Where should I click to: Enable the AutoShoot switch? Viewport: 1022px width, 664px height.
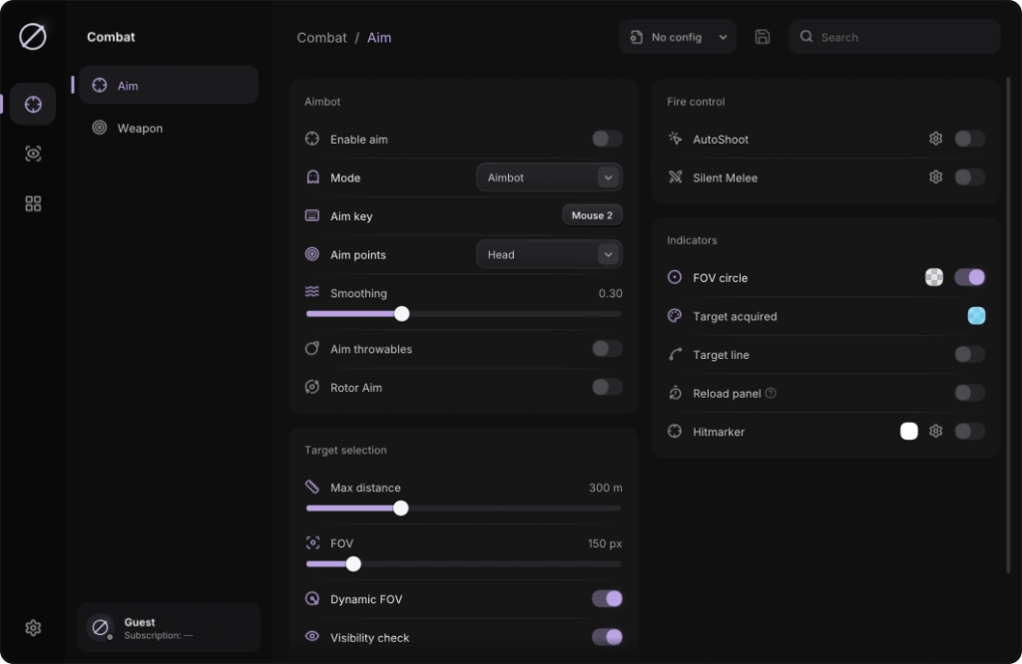point(969,139)
